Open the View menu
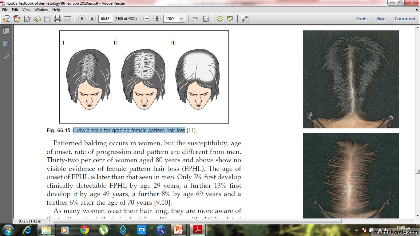 26,10
